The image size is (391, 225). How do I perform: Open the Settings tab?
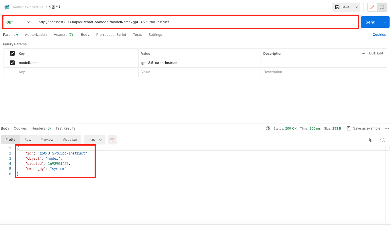pyautogui.click(x=155, y=35)
